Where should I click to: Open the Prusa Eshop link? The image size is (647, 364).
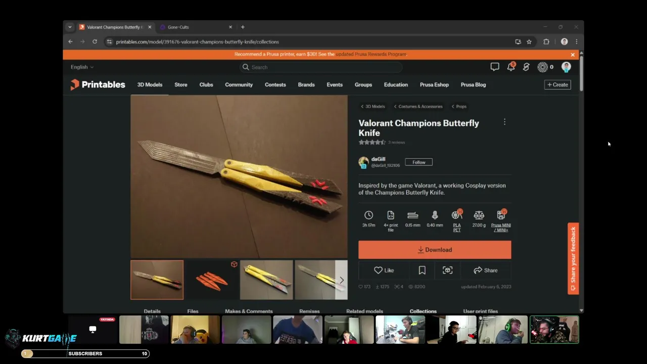434,85
